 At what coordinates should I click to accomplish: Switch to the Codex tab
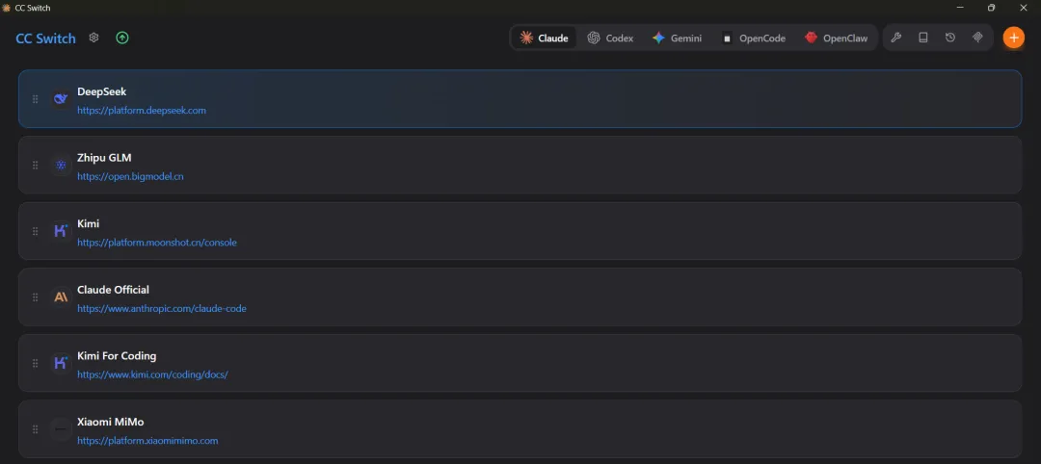610,38
